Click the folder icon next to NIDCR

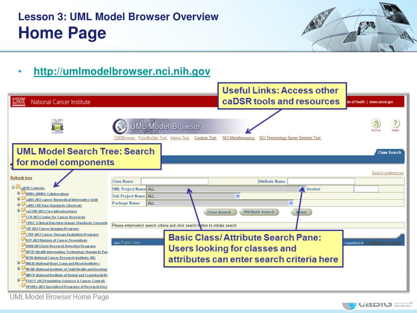23,274
